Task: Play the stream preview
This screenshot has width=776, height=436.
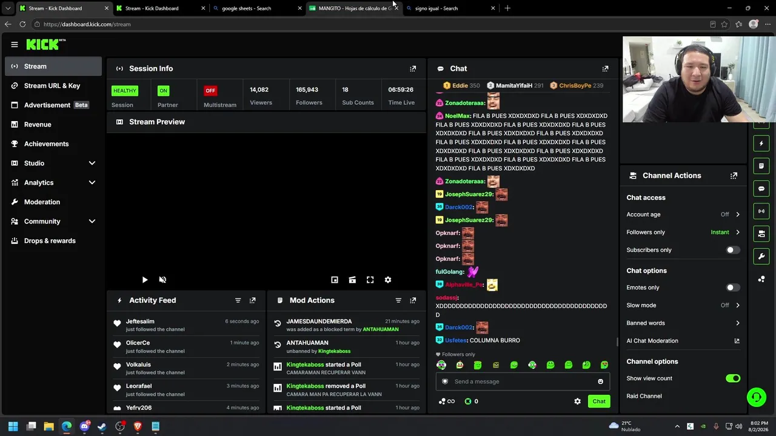Action: pyautogui.click(x=144, y=280)
